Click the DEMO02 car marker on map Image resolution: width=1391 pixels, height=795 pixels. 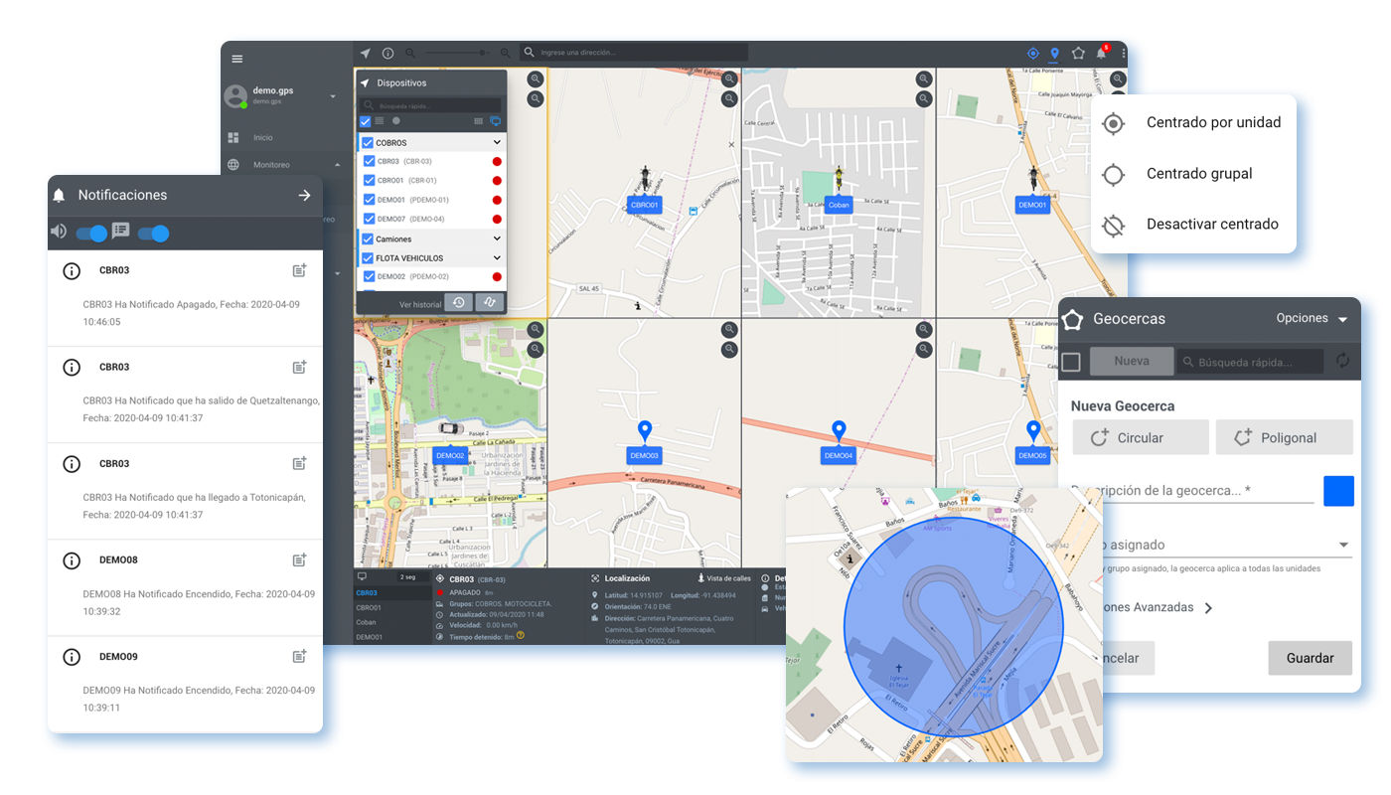coord(450,428)
